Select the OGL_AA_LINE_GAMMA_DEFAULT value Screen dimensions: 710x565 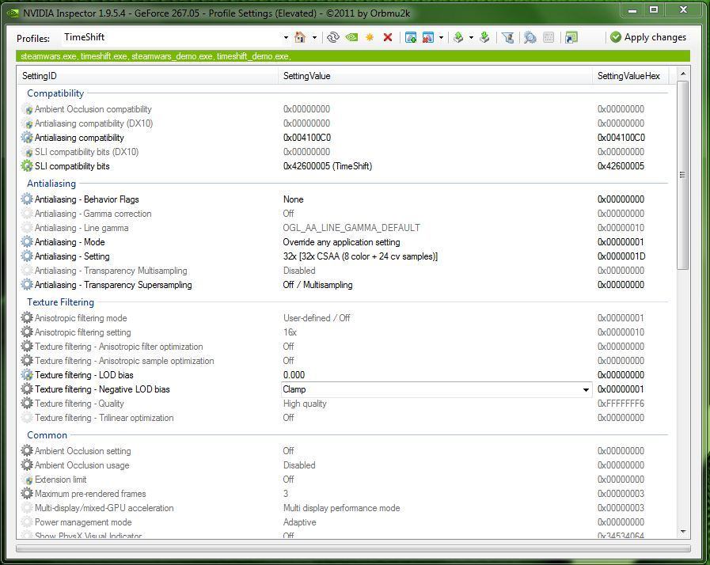351,228
